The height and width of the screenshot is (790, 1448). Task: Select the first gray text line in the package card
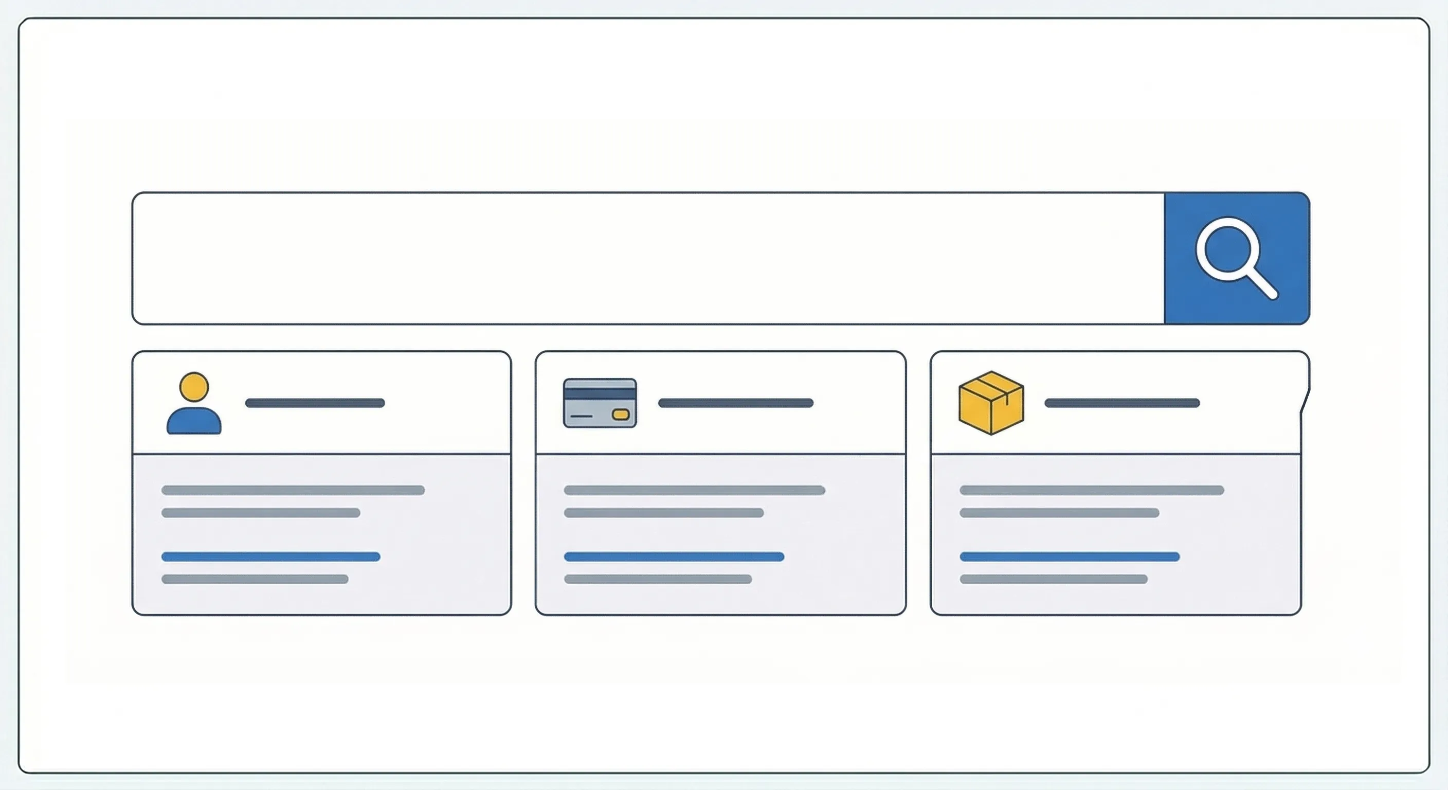click(1092, 490)
